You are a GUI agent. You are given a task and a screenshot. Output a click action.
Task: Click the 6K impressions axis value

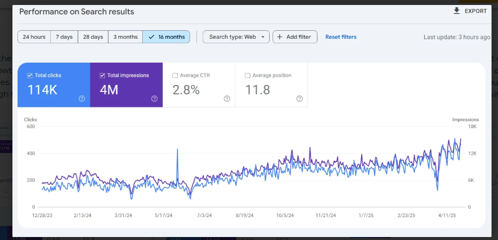pyautogui.click(x=472, y=180)
